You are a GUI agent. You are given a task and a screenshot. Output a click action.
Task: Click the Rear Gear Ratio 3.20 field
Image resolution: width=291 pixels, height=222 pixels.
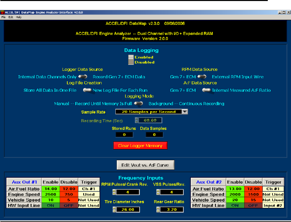point(172,210)
